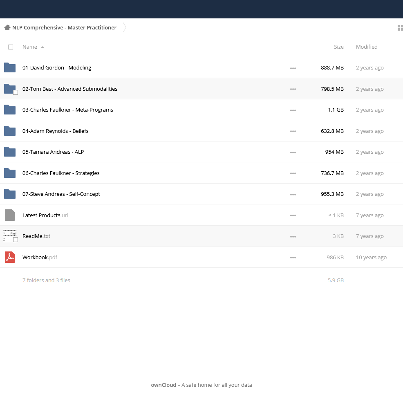The height and width of the screenshot is (397, 403).
Task: Open folder 05-Tamara Andreas - ALP
Action: 53,152
